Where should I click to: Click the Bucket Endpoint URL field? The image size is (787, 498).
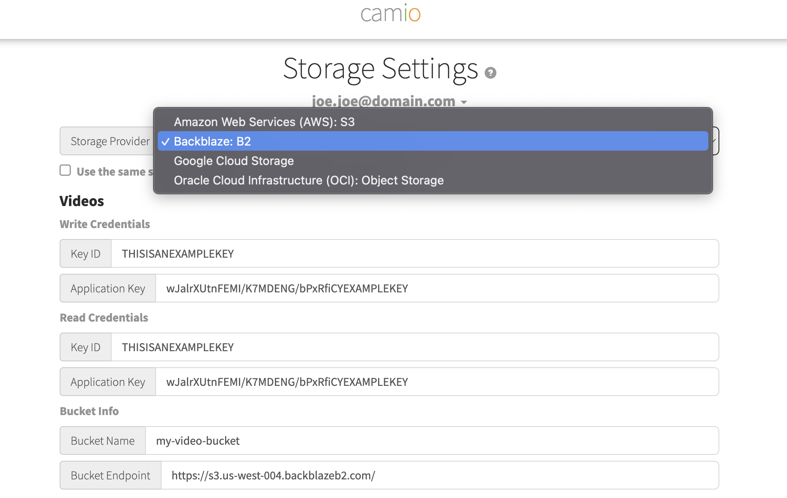tap(440, 475)
